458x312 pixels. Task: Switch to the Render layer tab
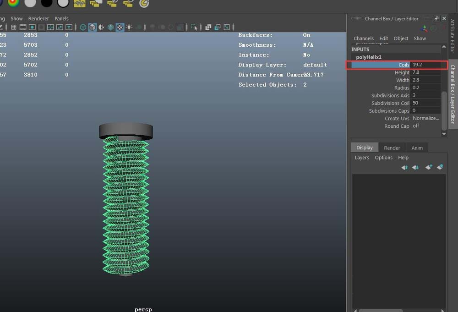point(392,148)
